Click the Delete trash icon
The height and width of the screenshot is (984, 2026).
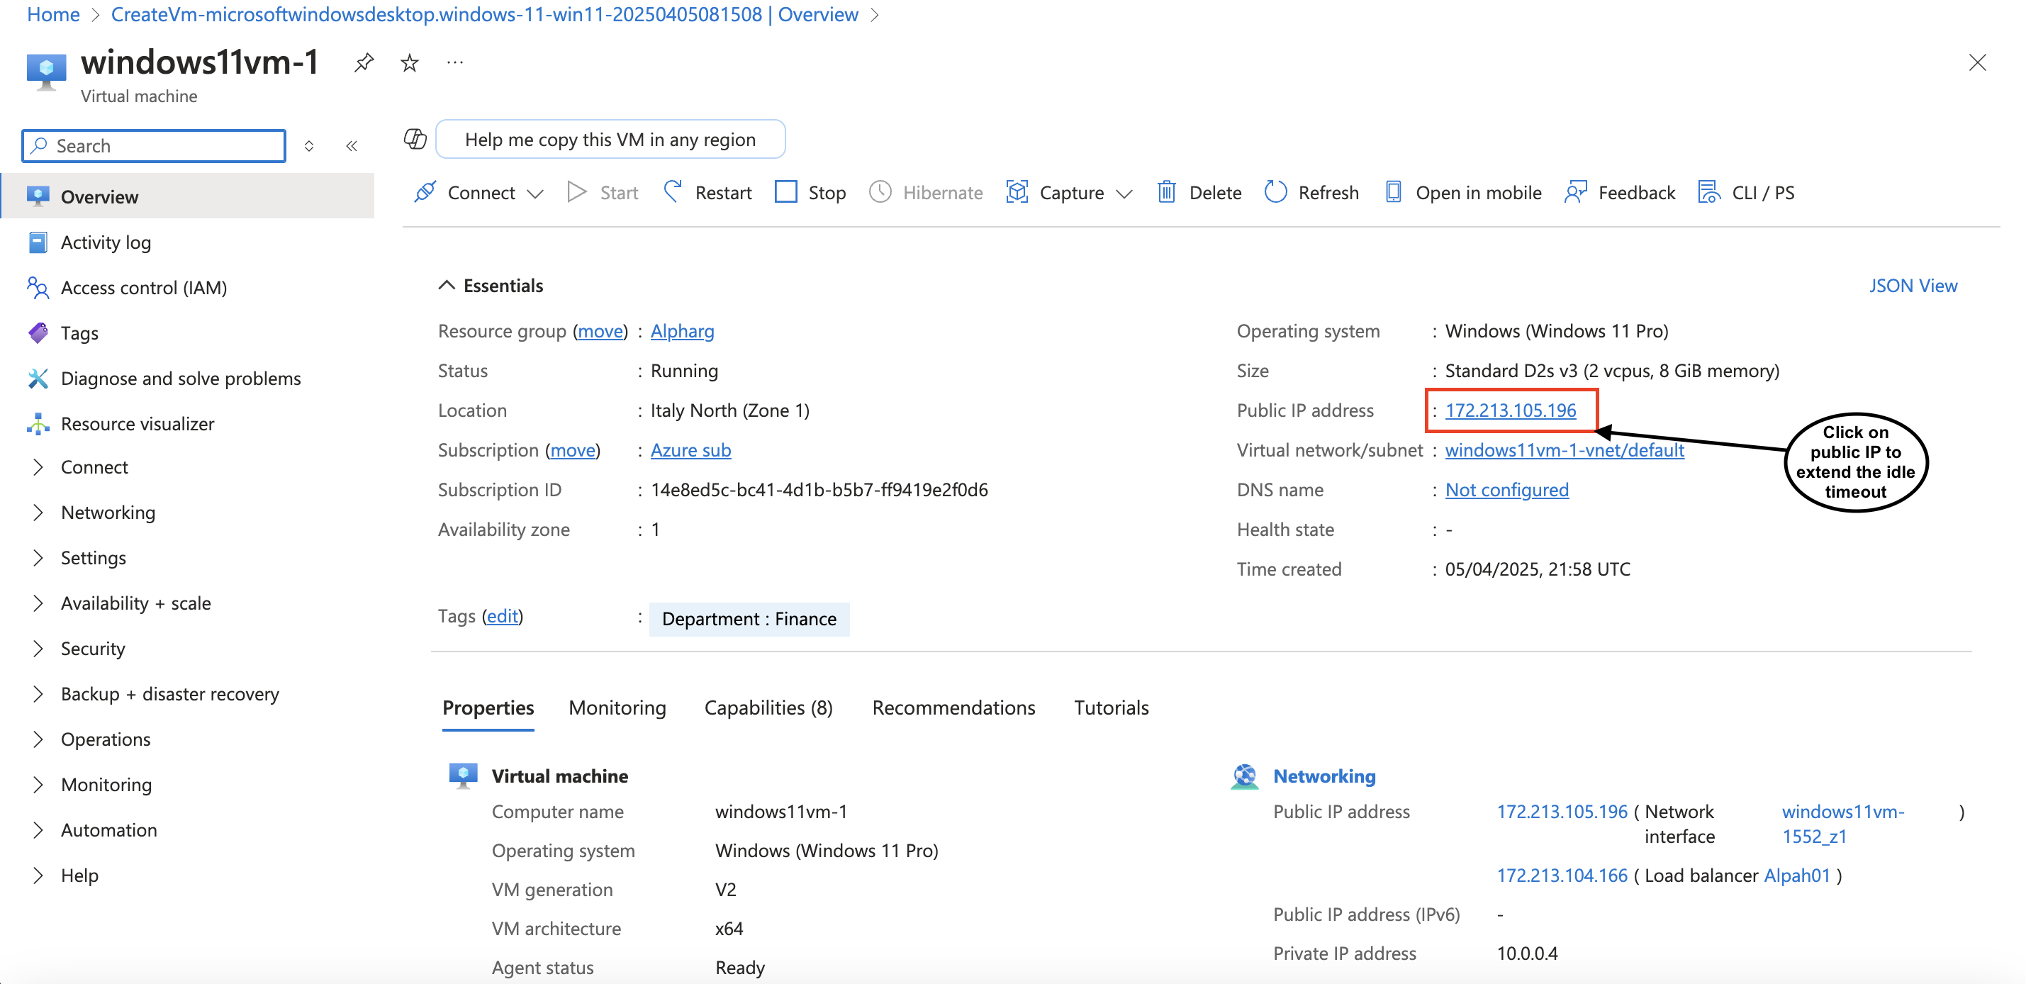pos(1166,192)
